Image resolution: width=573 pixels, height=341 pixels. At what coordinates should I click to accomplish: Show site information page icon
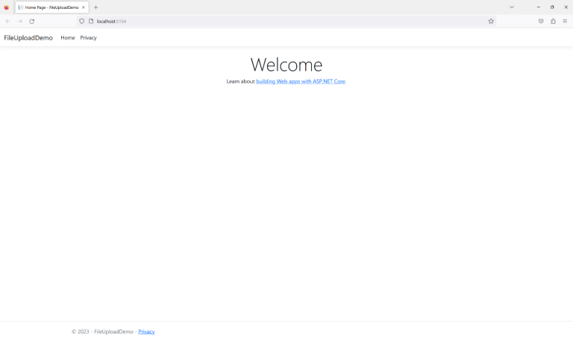[x=90, y=21]
